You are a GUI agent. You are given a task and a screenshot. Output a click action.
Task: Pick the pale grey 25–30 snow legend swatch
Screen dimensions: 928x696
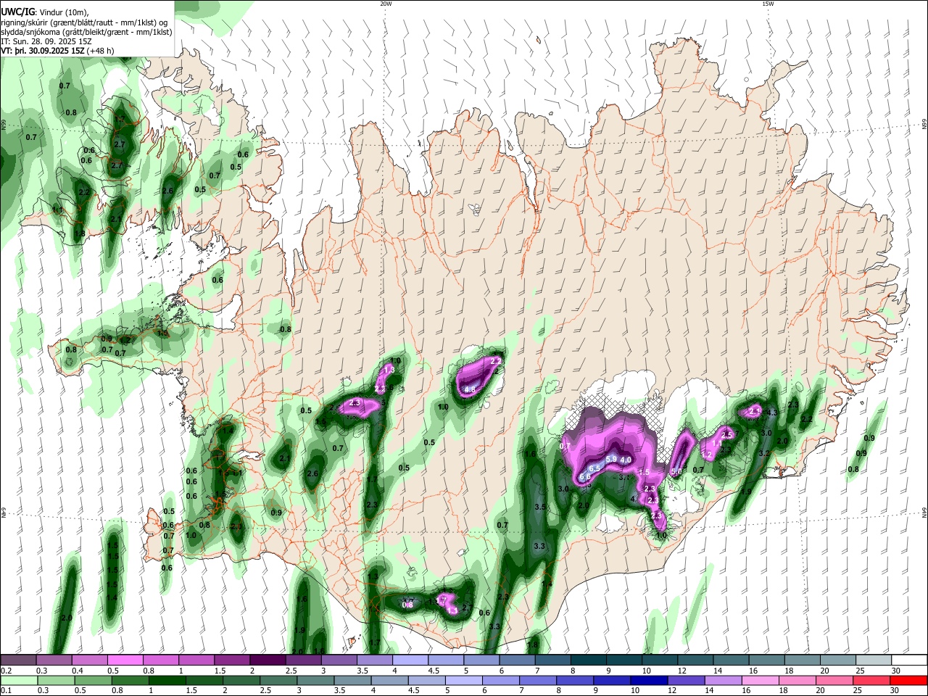(x=873, y=660)
